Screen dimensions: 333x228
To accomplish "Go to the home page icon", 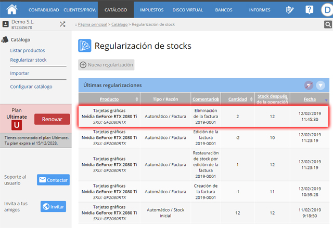I will (x=11, y=9).
